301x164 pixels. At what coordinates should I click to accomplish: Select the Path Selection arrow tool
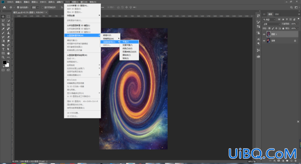tap(9, 49)
